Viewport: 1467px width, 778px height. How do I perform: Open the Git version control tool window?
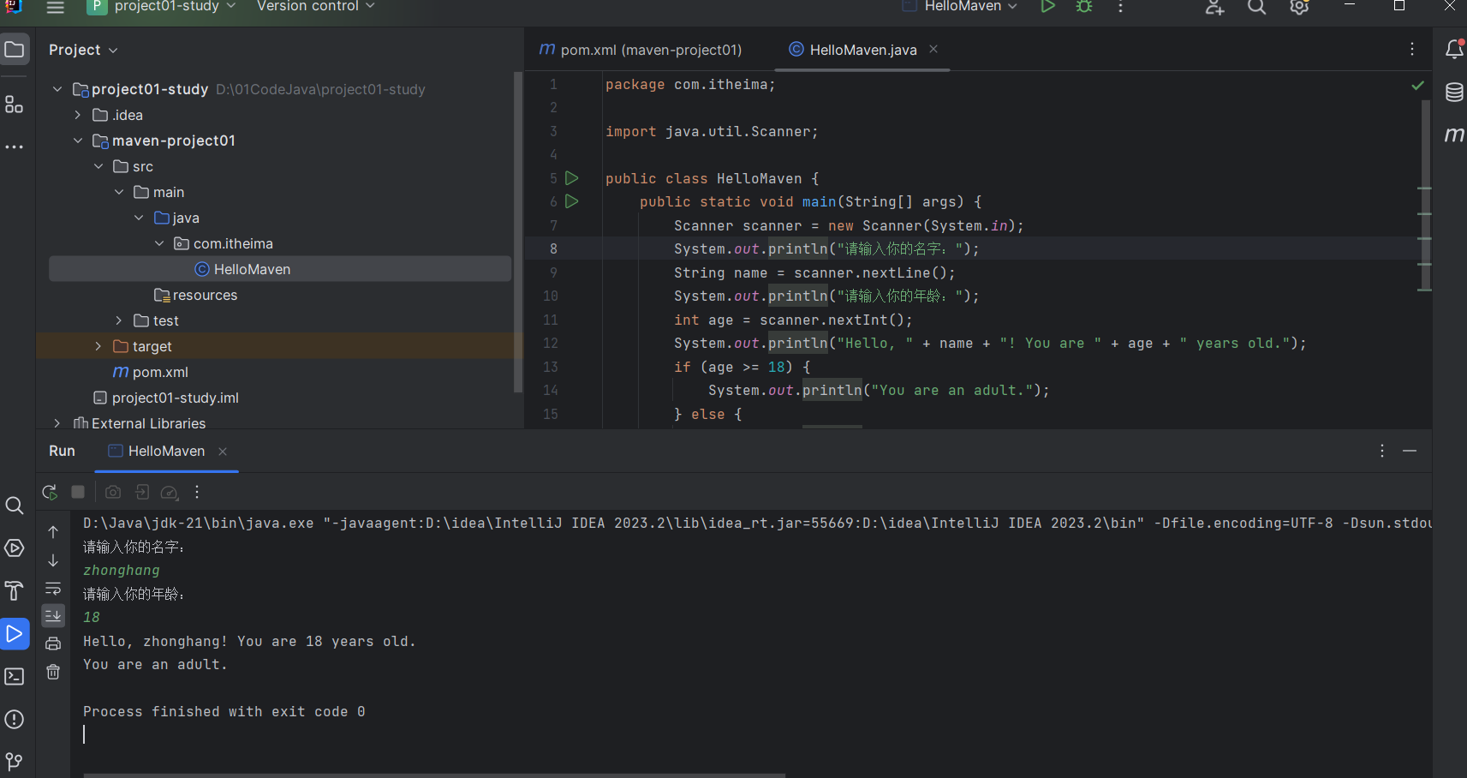coord(15,761)
